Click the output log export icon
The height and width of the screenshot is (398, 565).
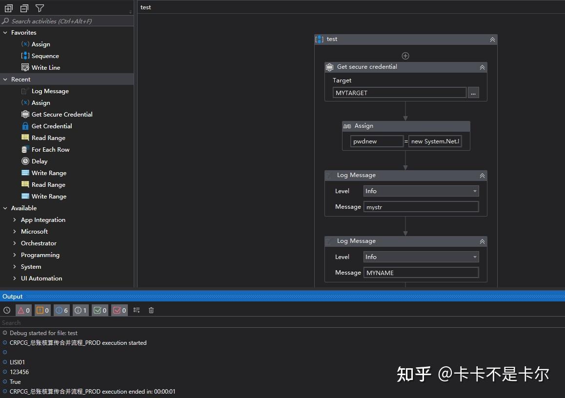[137, 310]
